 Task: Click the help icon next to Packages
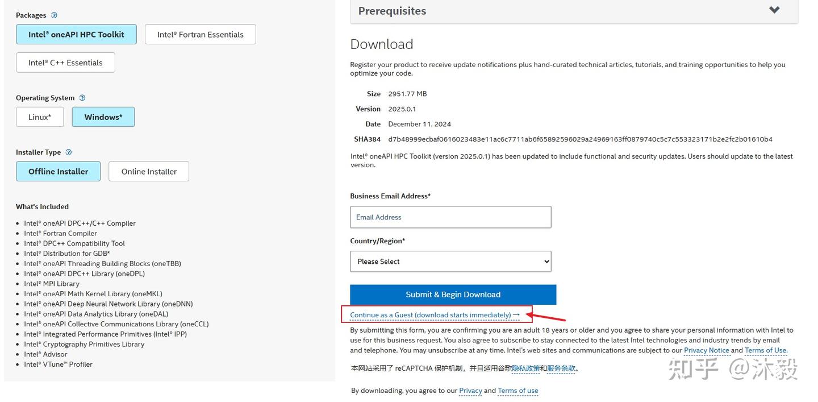coord(54,15)
